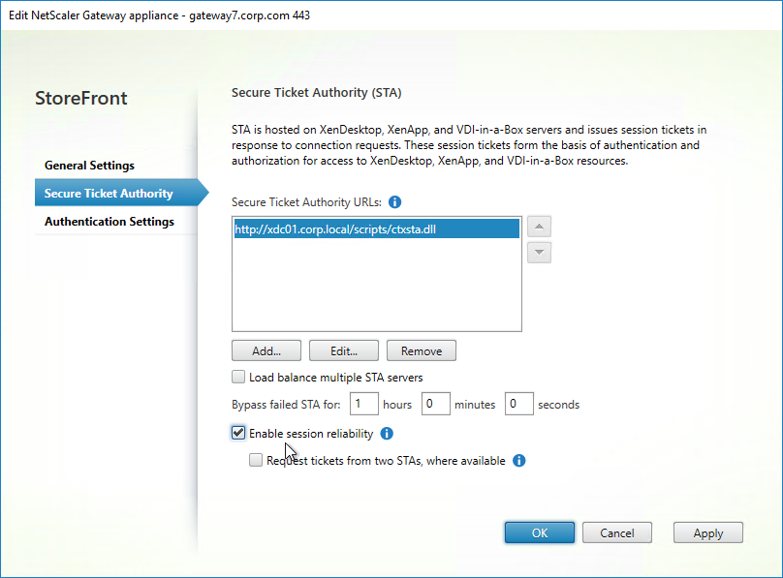This screenshot has width=783, height=578.
Task: Open General Settings section
Action: pos(89,165)
